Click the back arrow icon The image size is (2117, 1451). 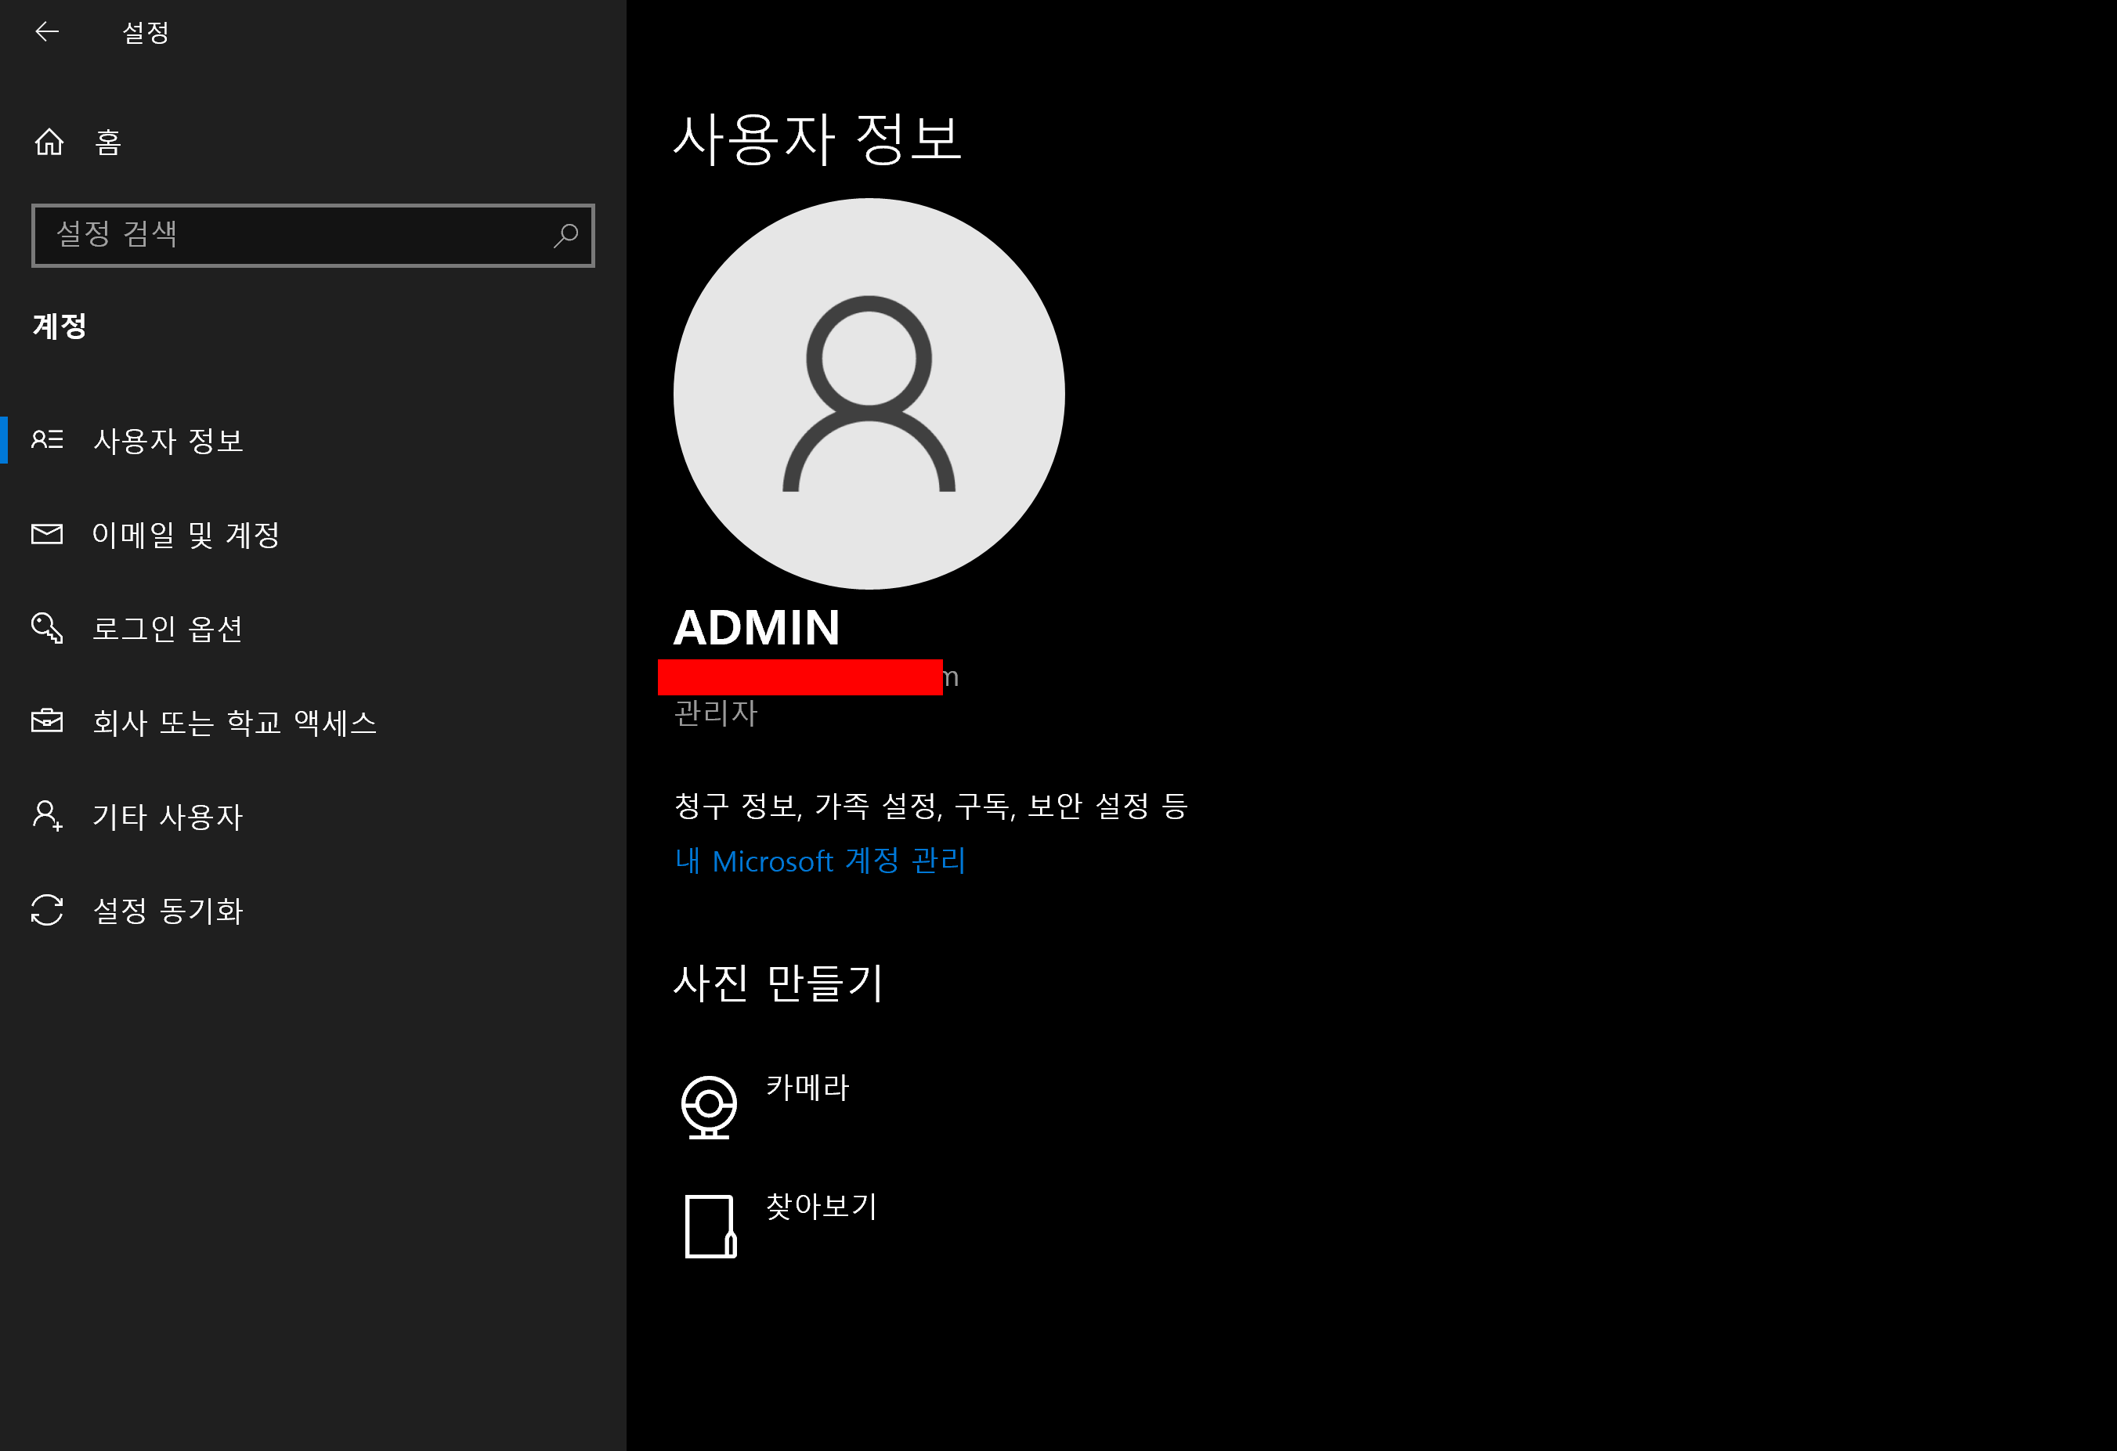[46, 33]
